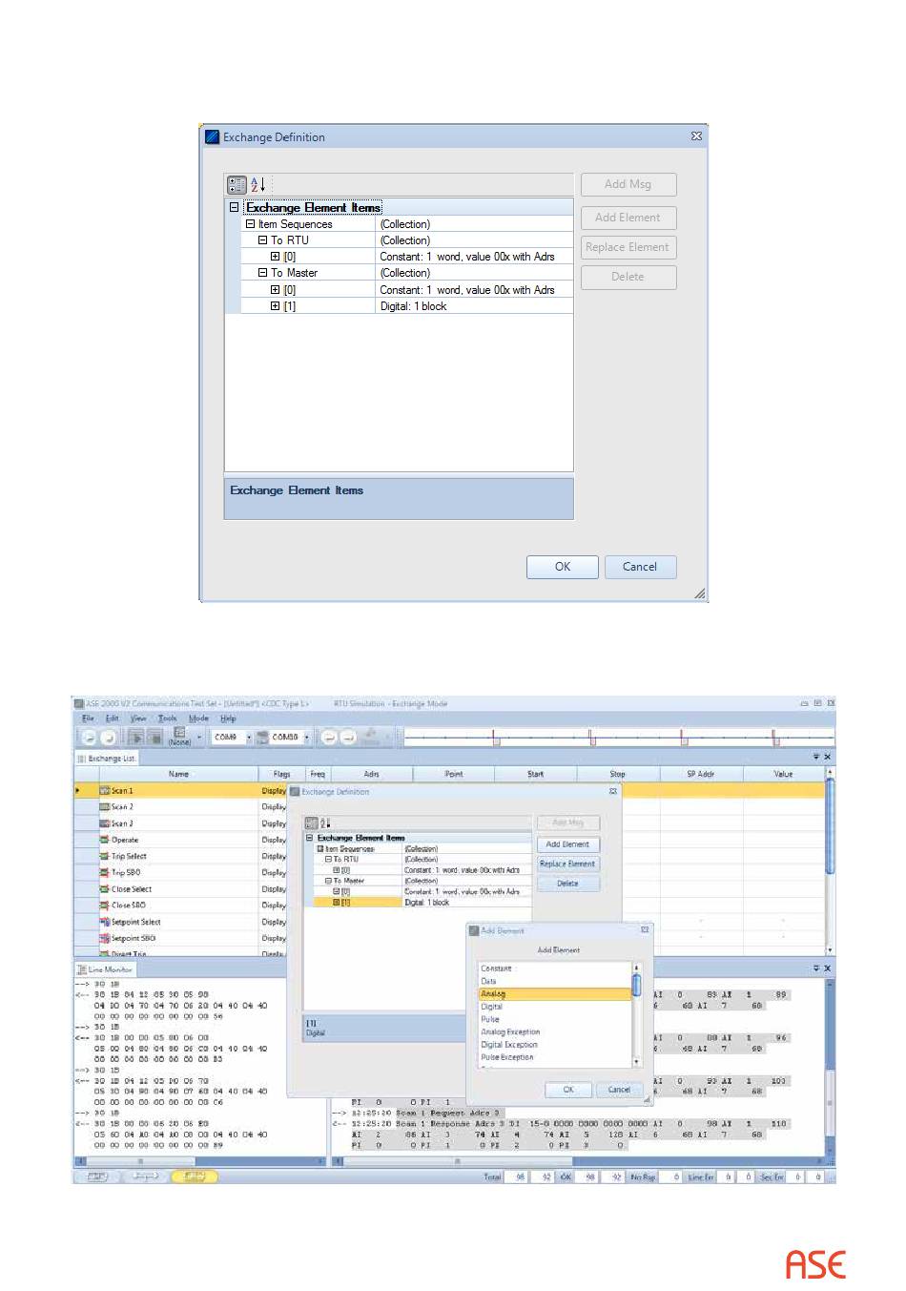Click the Setpoint Select row icon
The width and height of the screenshot is (906, 1291).
[x=105, y=922]
